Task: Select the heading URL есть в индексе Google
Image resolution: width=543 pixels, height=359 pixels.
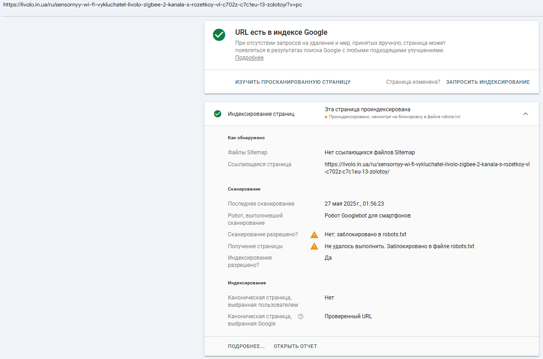Action: [281, 32]
